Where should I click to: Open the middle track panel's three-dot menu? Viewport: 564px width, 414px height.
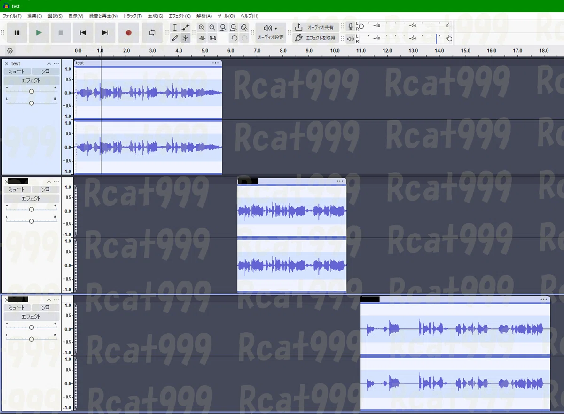(56, 181)
